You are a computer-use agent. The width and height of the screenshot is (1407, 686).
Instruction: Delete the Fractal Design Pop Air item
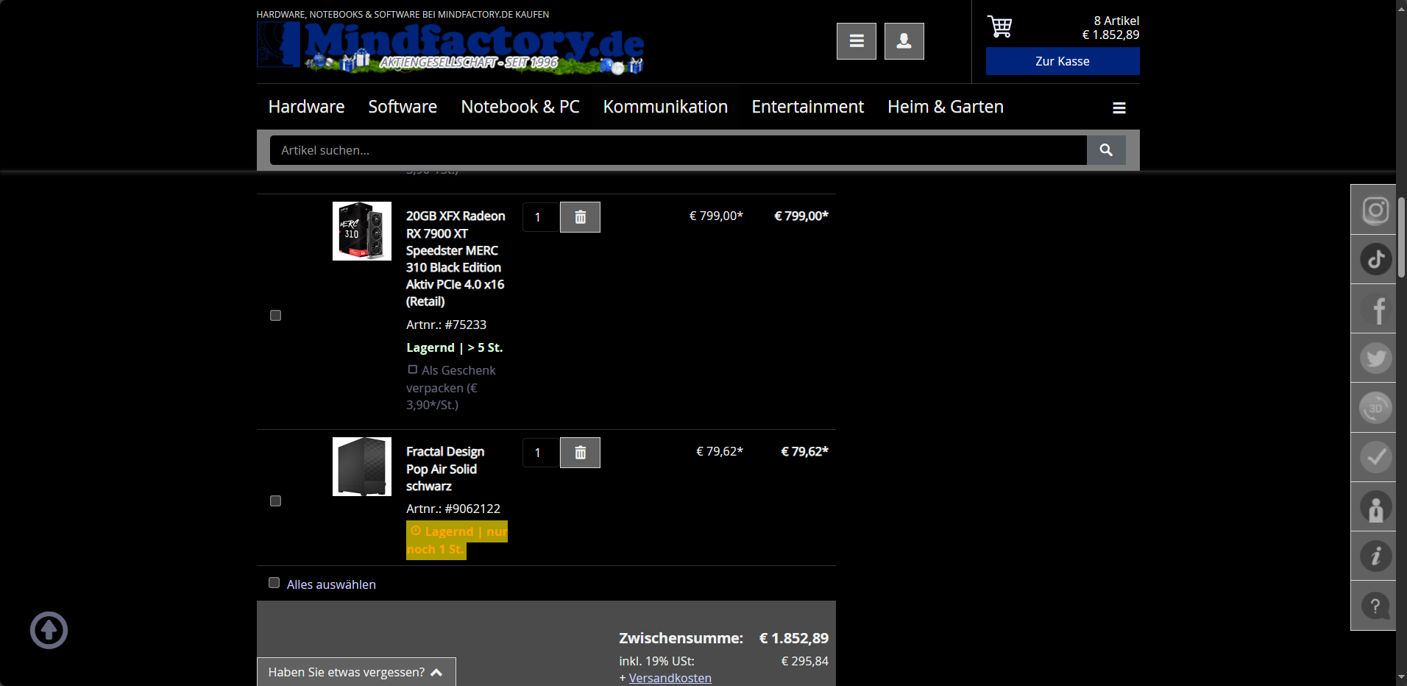(x=580, y=453)
